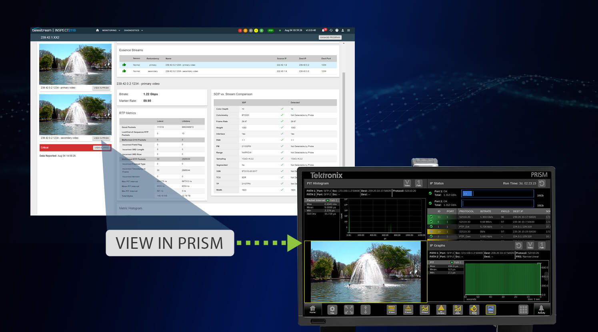Open the Tile settings gear in PRISM
The width and height of the screenshot is (598, 332).
click(x=332, y=309)
